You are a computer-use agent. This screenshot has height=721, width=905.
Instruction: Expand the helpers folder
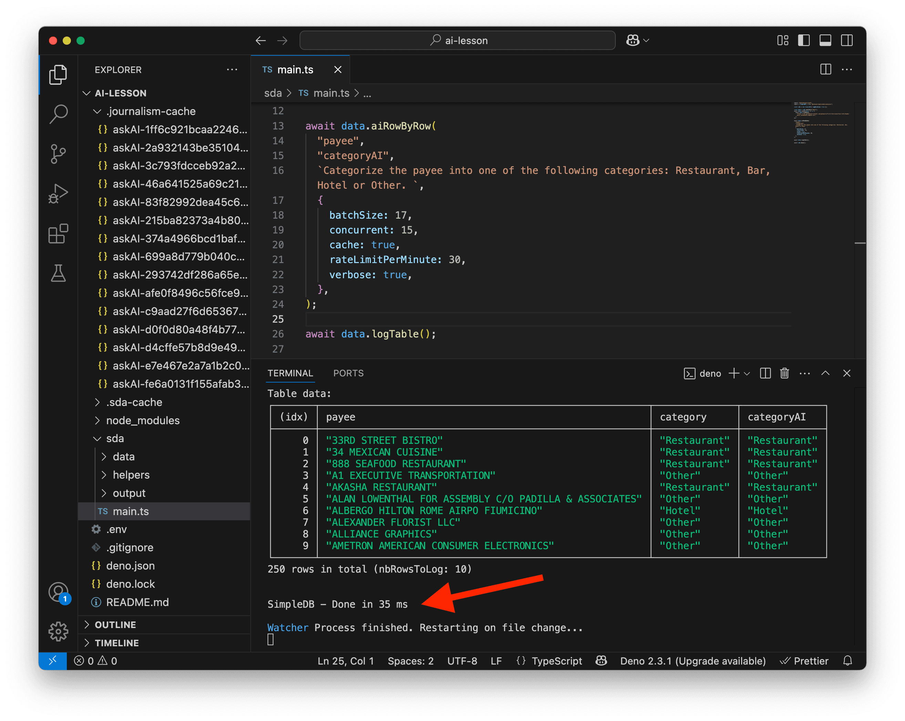coord(104,475)
